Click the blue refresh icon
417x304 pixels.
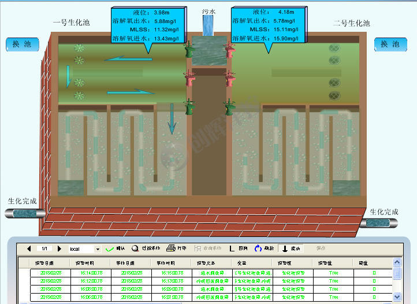click(258, 249)
